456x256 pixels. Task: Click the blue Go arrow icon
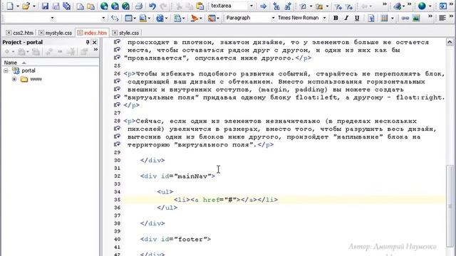point(263,6)
